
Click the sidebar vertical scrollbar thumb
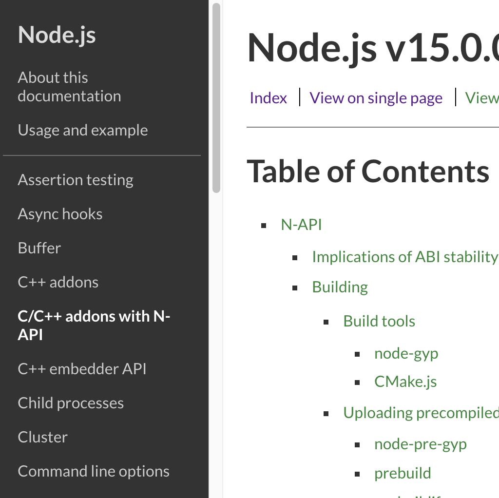(216, 97)
